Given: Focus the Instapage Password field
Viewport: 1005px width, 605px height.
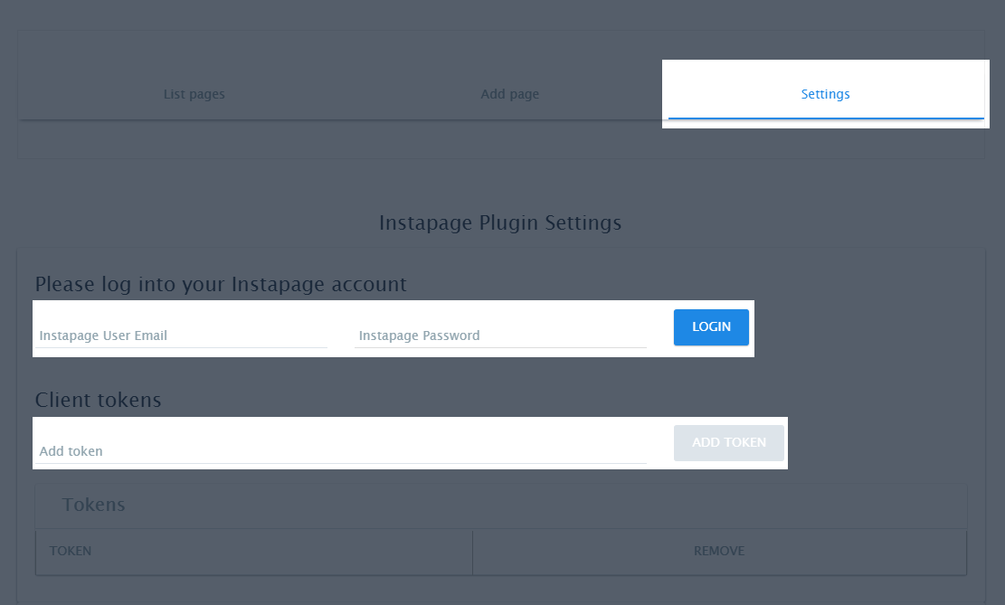Looking at the screenshot, I should click(x=500, y=335).
